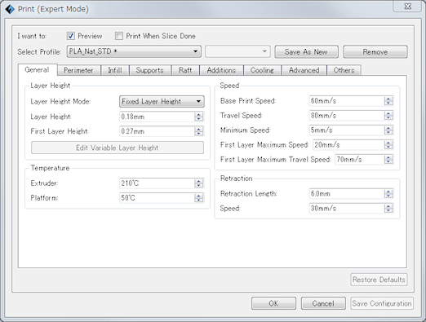Open the empty dropdown beside profile selector
Image resolution: width=426 pixels, height=322 pixels.
click(237, 51)
